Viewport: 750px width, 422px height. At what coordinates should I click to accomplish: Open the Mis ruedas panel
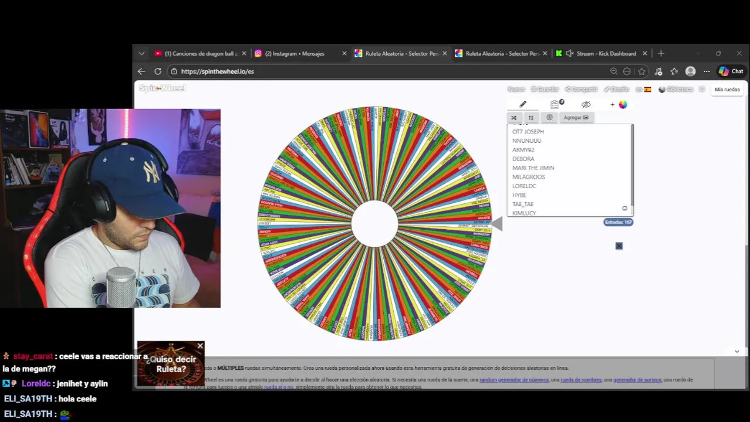coord(727,90)
